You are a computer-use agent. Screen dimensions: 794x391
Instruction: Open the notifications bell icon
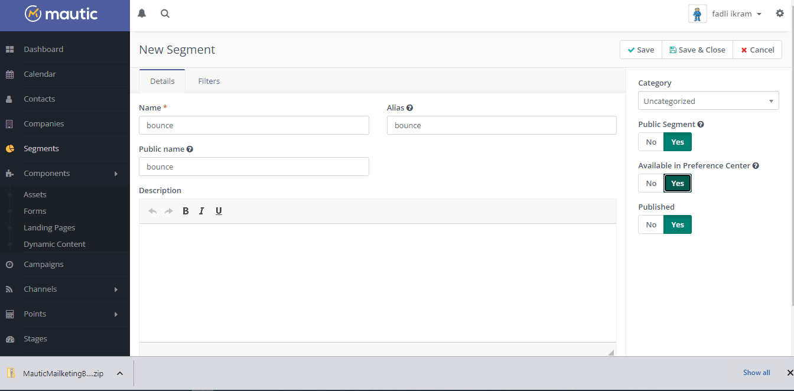pyautogui.click(x=142, y=14)
